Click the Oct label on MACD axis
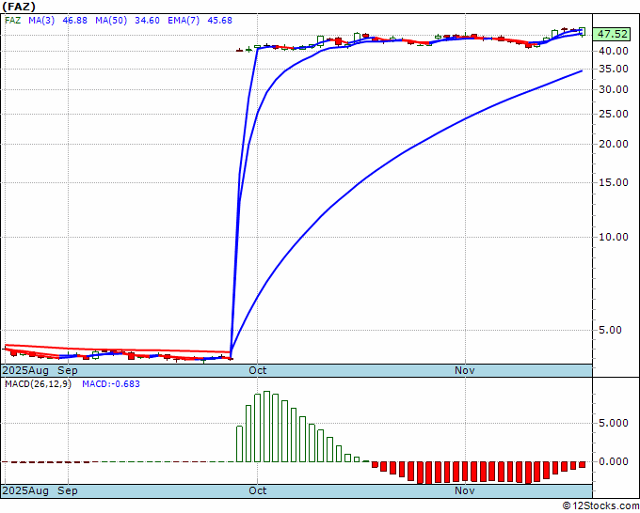 tap(258, 490)
